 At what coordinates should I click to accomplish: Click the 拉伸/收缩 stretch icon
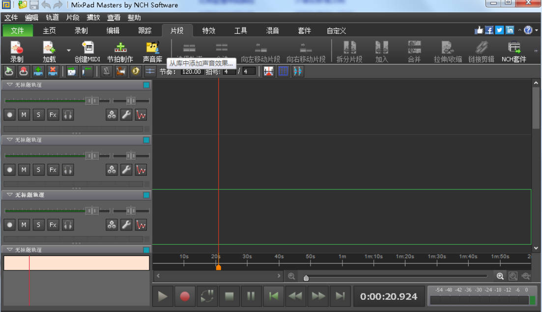(x=448, y=52)
